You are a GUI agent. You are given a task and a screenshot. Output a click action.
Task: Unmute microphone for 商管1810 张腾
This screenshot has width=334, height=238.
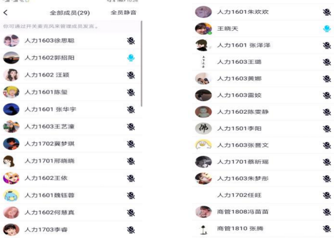pyautogui.click(x=327, y=229)
